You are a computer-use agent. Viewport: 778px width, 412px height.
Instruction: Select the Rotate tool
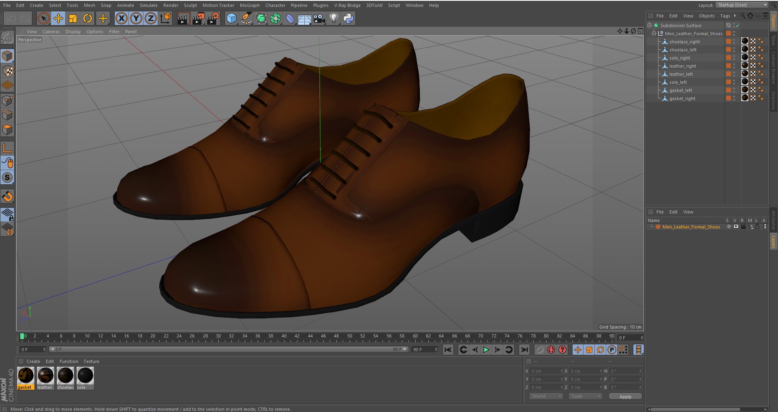(x=88, y=18)
